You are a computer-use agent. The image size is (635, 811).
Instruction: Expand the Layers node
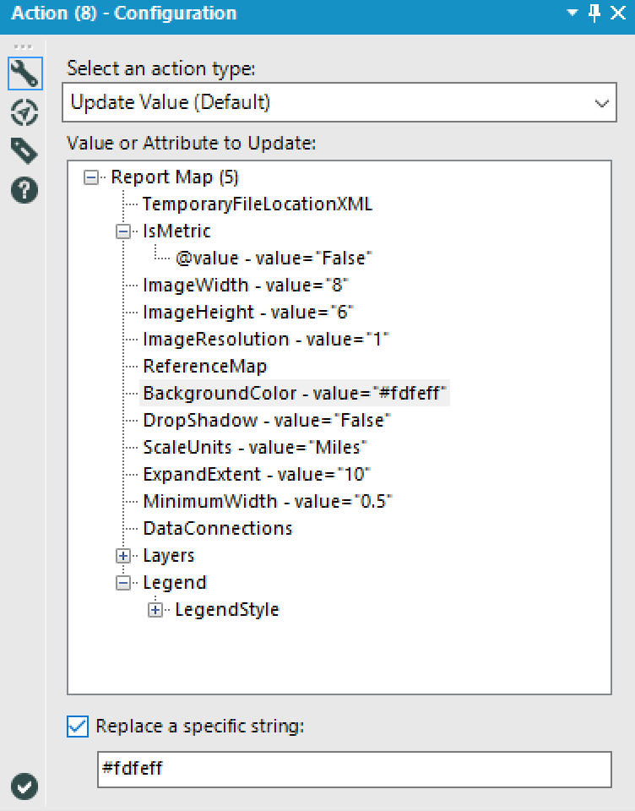point(123,555)
